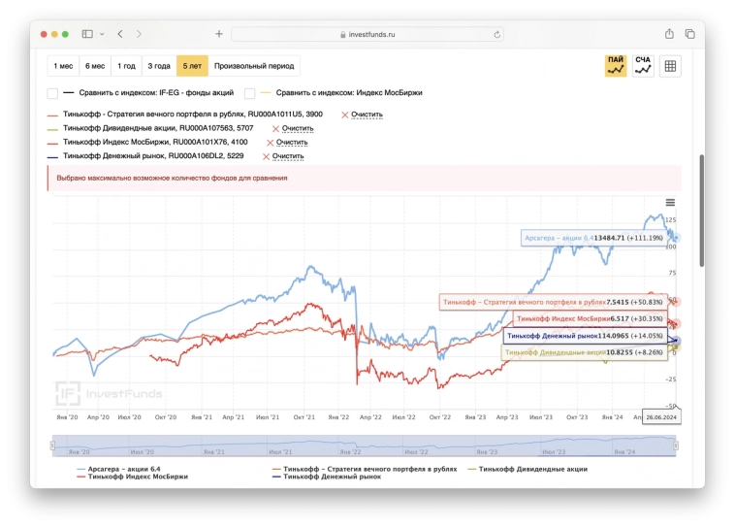Remove Стратегия вечного портфеля fund with X
The width and height of the screenshot is (735, 528).
coord(345,115)
